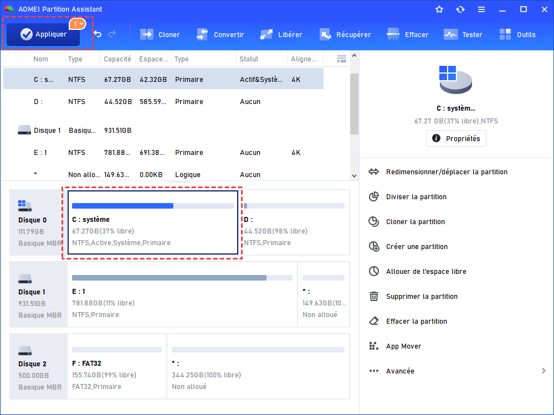554x415 pixels.
Task: Open the Cloner tool
Action: click(x=160, y=34)
